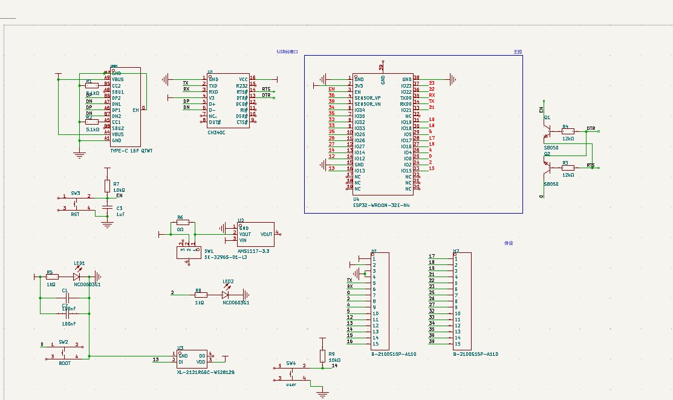
Task: Select resistor R9 10kΩ above SW4
Action: pyautogui.click(x=322, y=356)
